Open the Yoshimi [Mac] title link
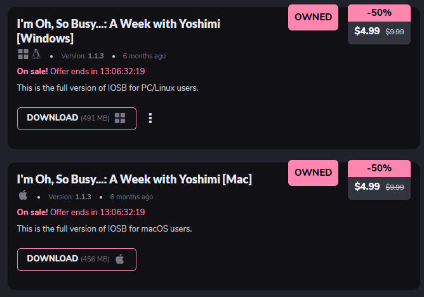The width and height of the screenshot is (424, 297). click(x=134, y=180)
